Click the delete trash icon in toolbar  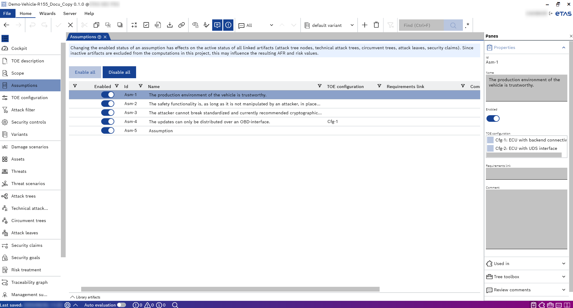tap(376, 25)
